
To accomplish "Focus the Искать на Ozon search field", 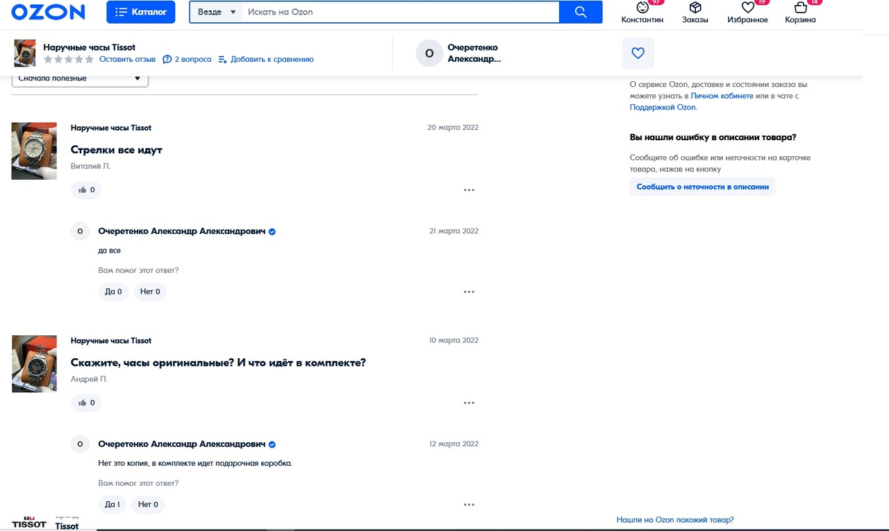I will (x=400, y=12).
